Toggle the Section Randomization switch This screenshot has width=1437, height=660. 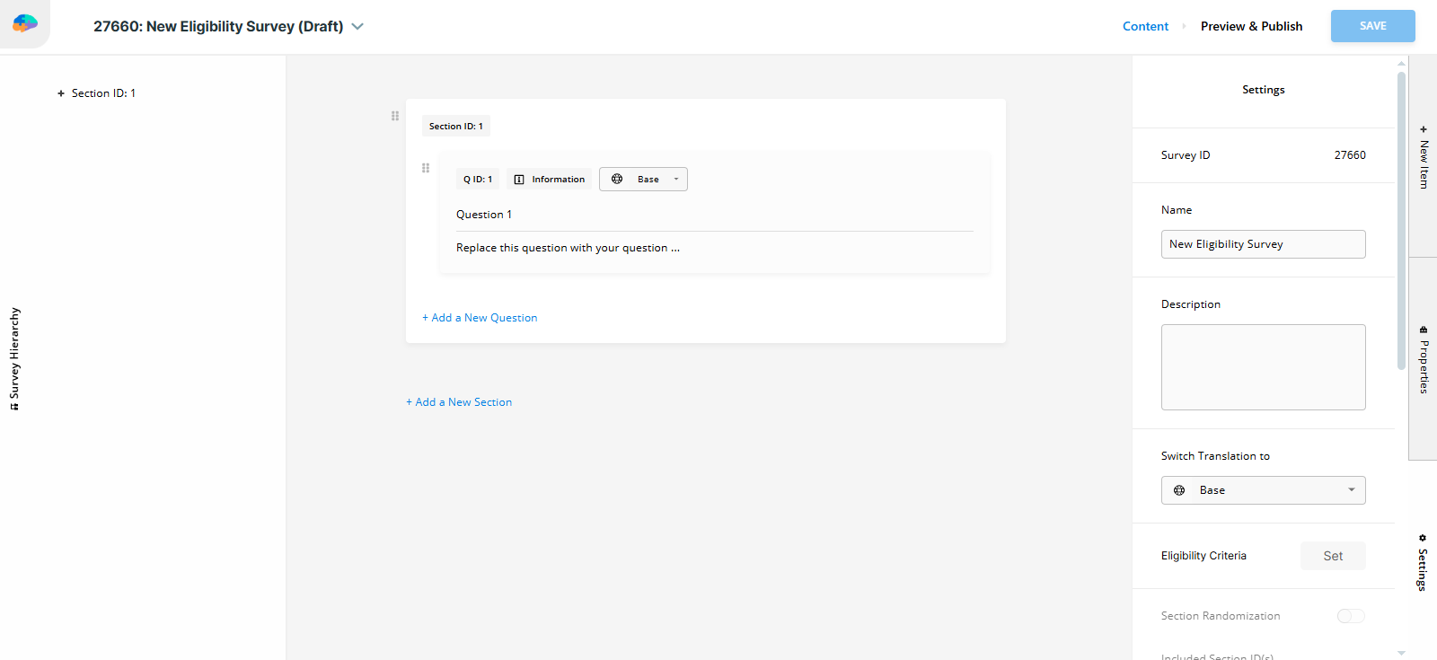(1350, 616)
